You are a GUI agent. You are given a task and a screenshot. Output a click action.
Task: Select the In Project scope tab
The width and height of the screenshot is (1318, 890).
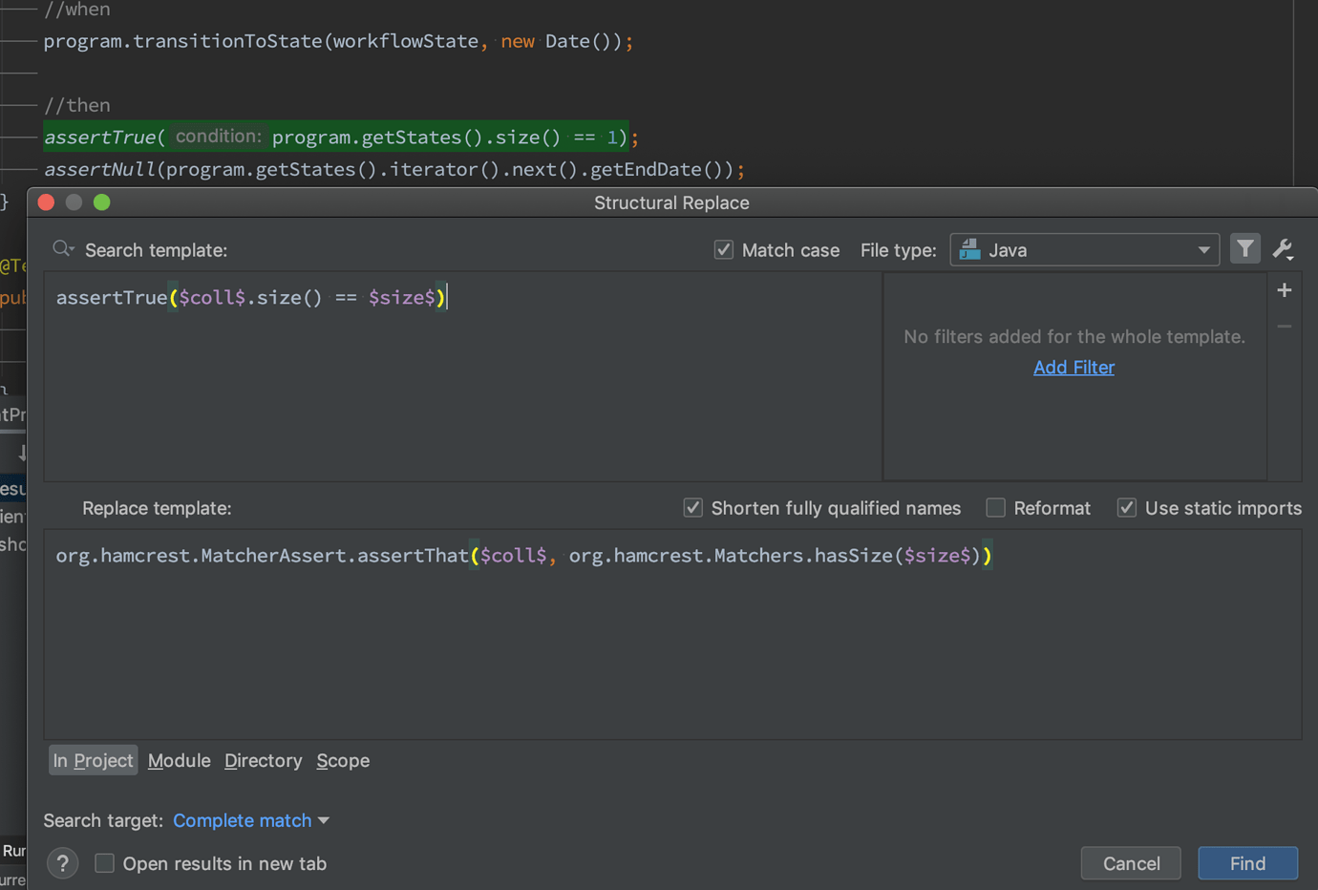(x=94, y=761)
